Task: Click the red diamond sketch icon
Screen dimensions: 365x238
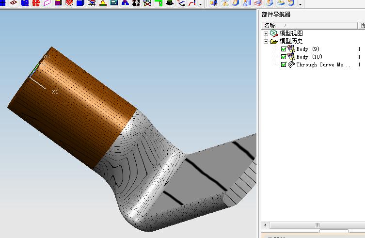Action: click(14, 3)
